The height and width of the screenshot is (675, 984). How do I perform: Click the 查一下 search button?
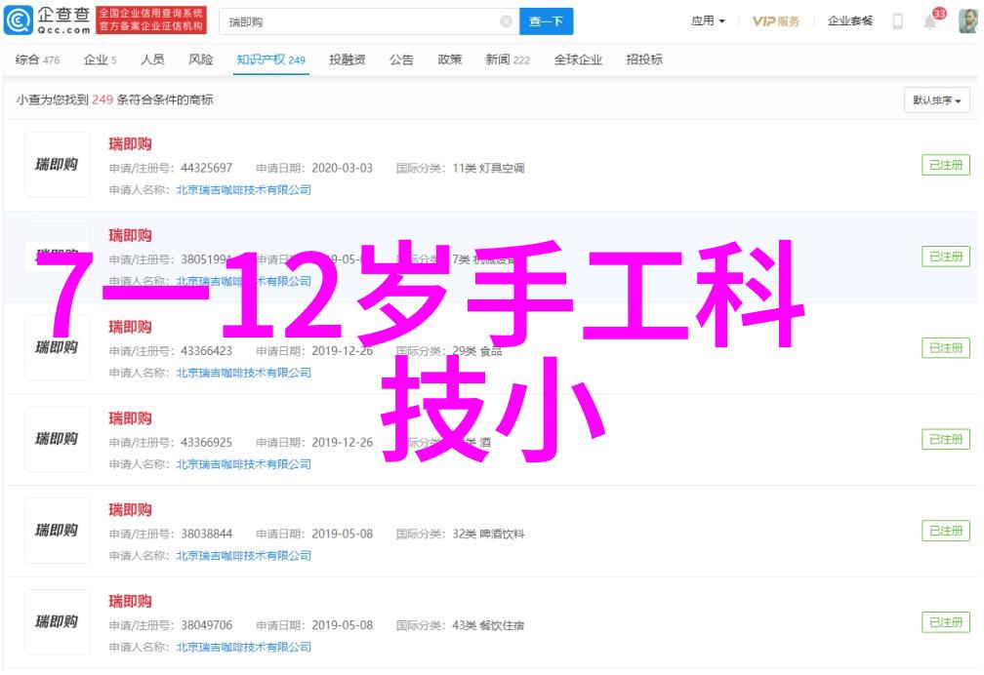[546, 22]
